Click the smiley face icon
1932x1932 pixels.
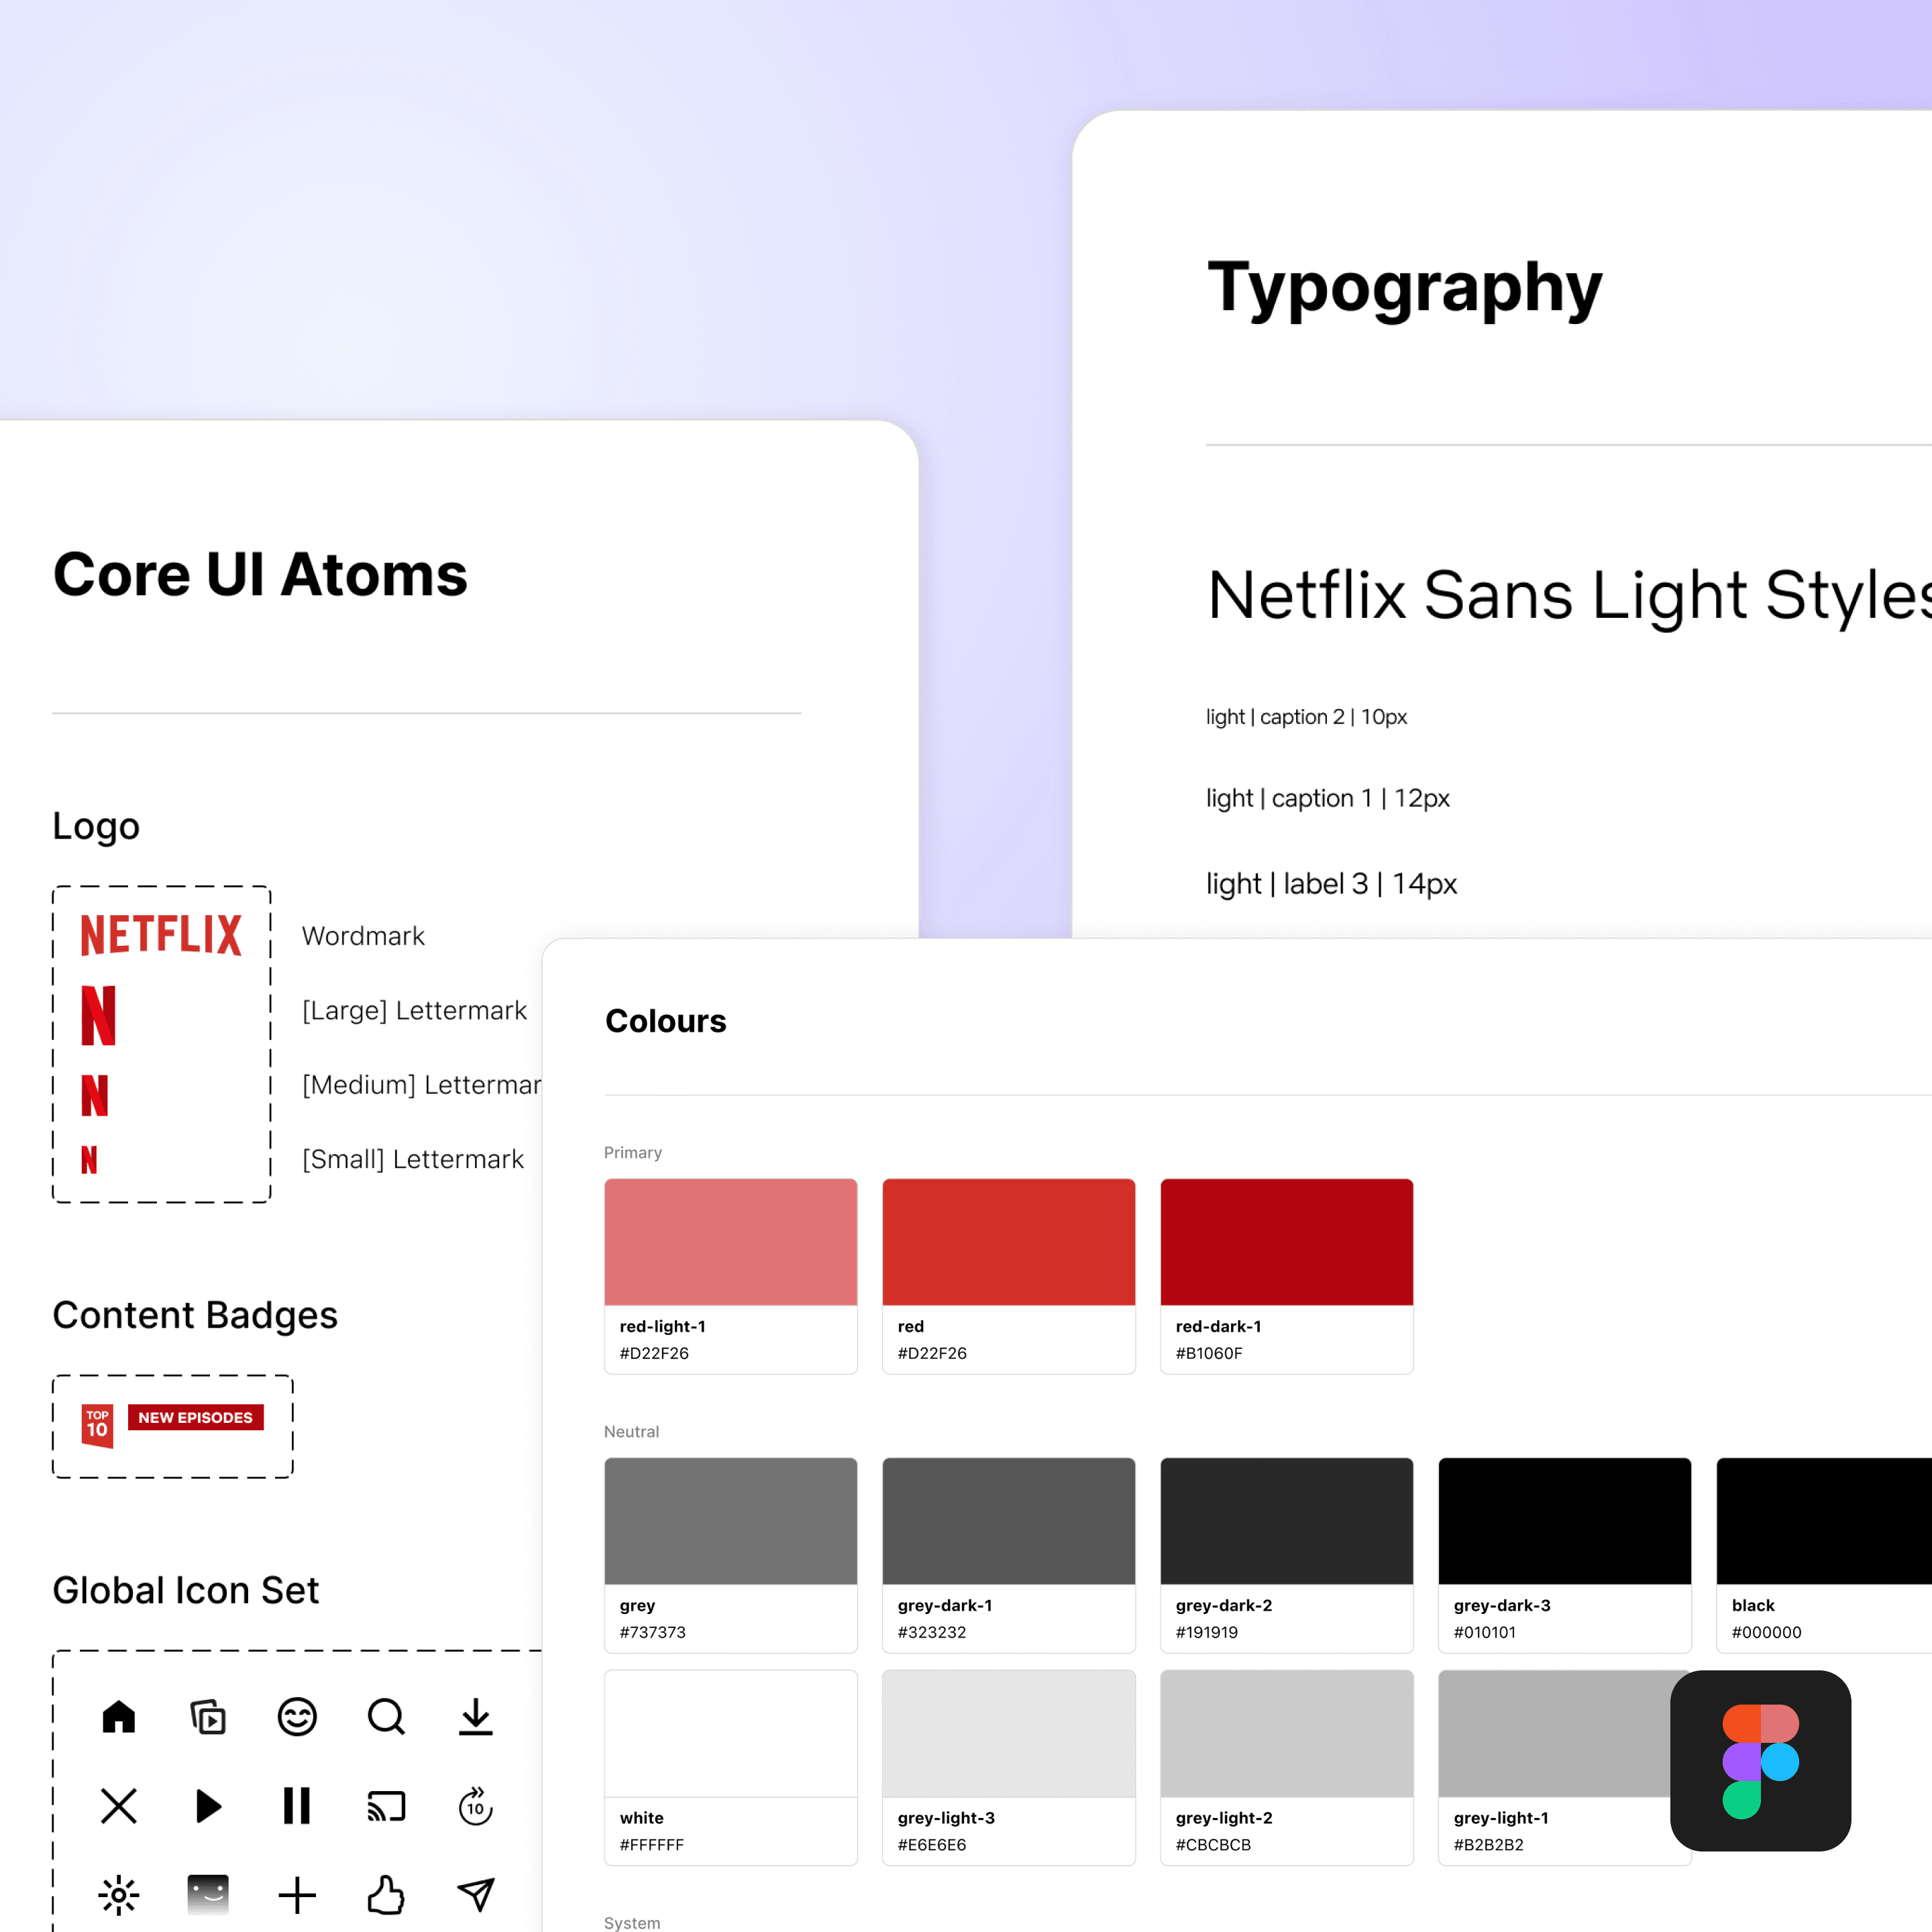click(297, 1717)
